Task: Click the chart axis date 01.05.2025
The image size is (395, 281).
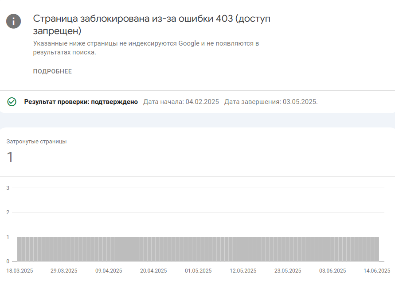Action: pyautogui.click(x=198, y=271)
